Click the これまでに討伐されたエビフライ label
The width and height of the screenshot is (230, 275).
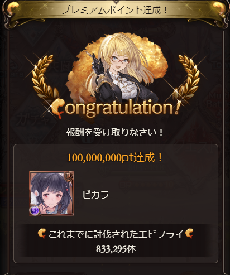pos(116,234)
